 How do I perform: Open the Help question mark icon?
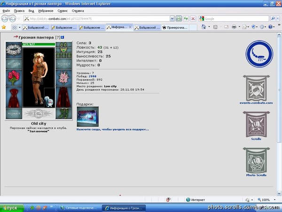[x=270, y=27]
